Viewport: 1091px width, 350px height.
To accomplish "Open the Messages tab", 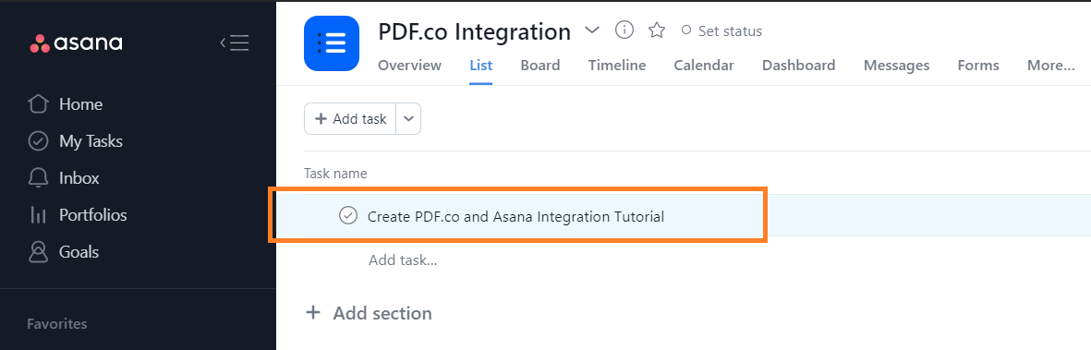I will tap(896, 66).
